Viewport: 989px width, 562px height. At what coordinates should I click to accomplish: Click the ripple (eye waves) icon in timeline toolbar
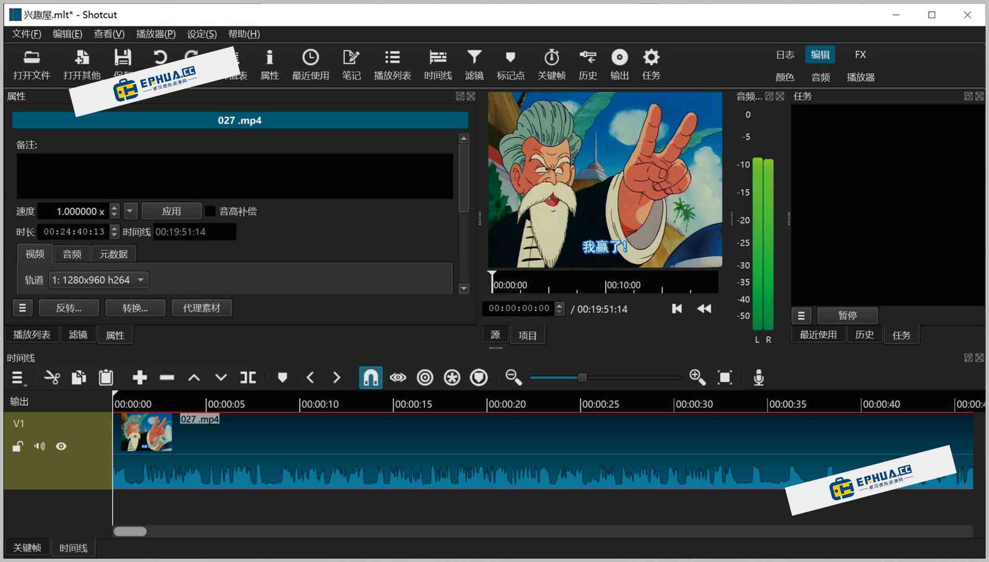(x=398, y=377)
